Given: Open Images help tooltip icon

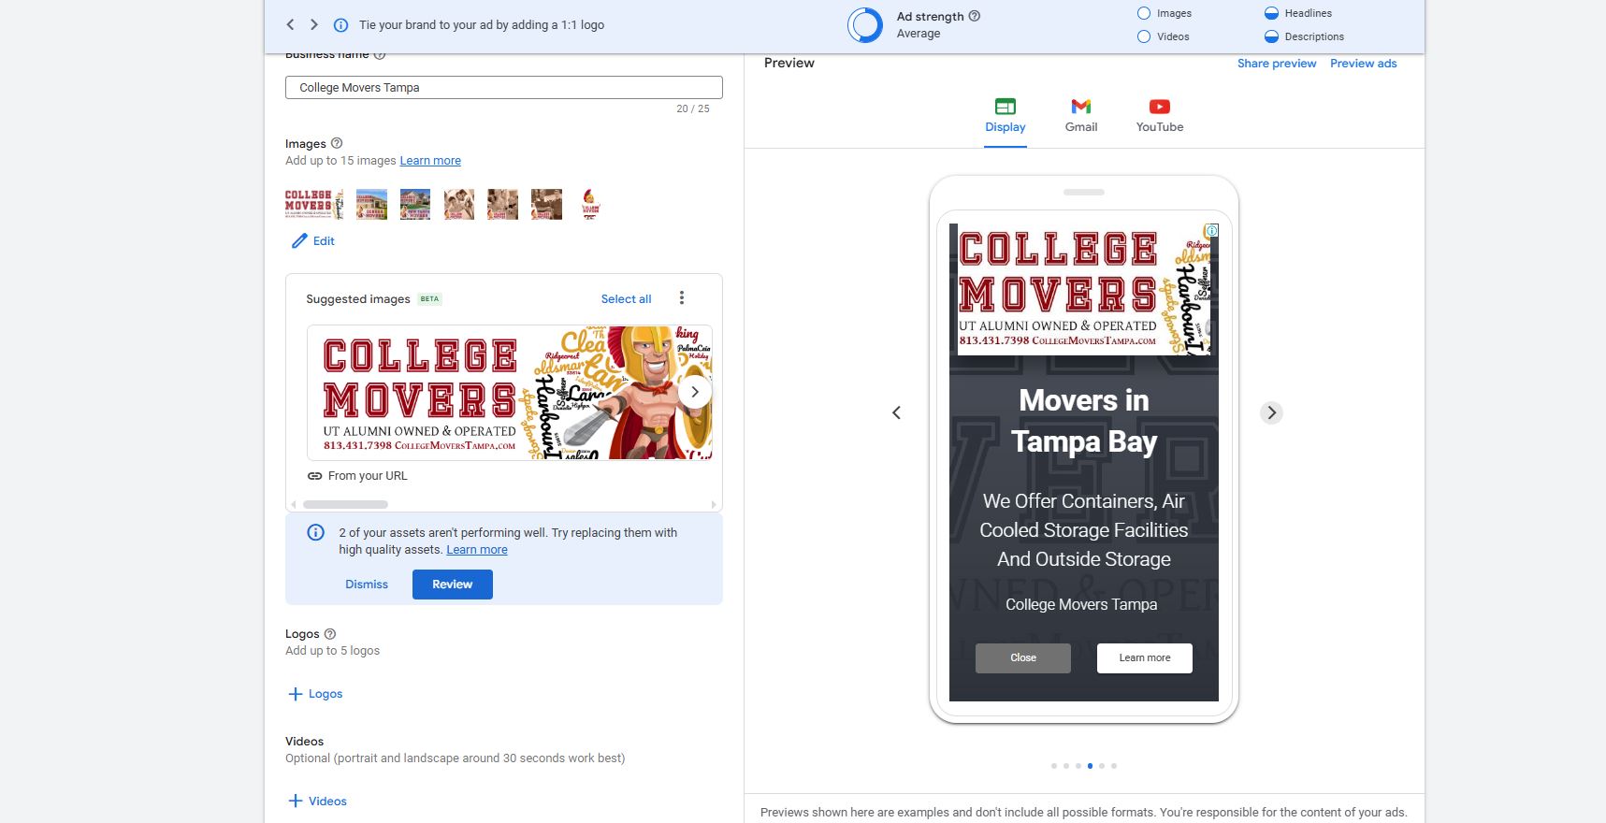Looking at the screenshot, I should point(337,143).
